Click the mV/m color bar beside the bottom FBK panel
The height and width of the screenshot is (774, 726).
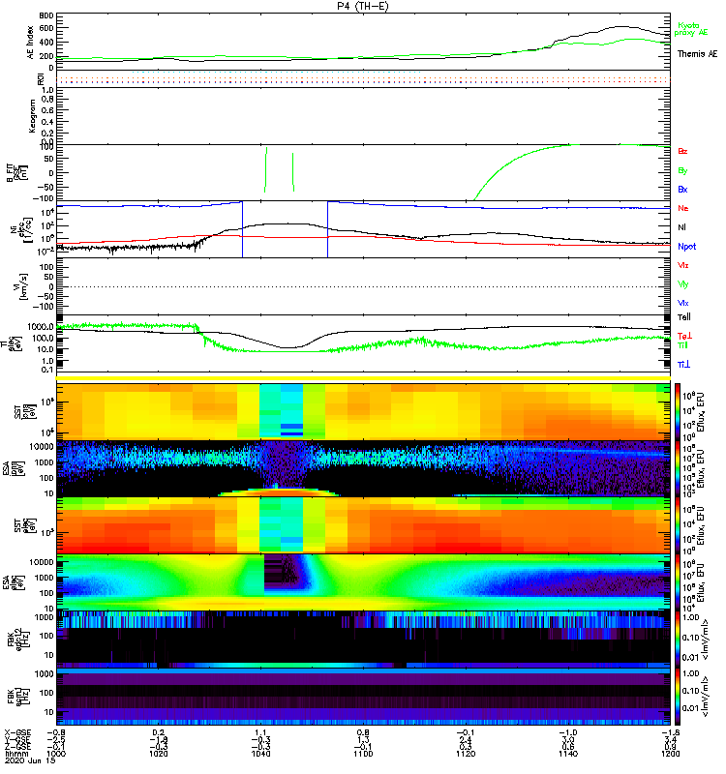coord(678,696)
